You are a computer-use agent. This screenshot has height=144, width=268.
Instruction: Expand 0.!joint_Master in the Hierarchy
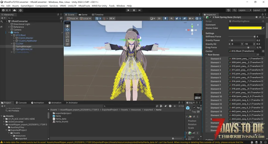point(14,38)
